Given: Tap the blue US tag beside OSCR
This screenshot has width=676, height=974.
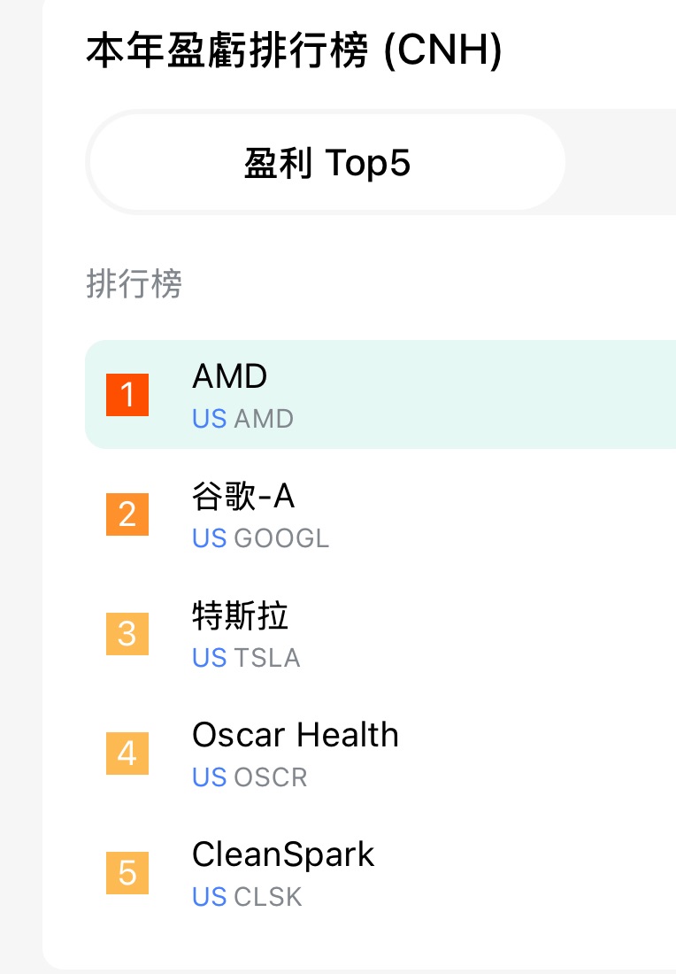Looking at the screenshot, I should (x=209, y=777).
